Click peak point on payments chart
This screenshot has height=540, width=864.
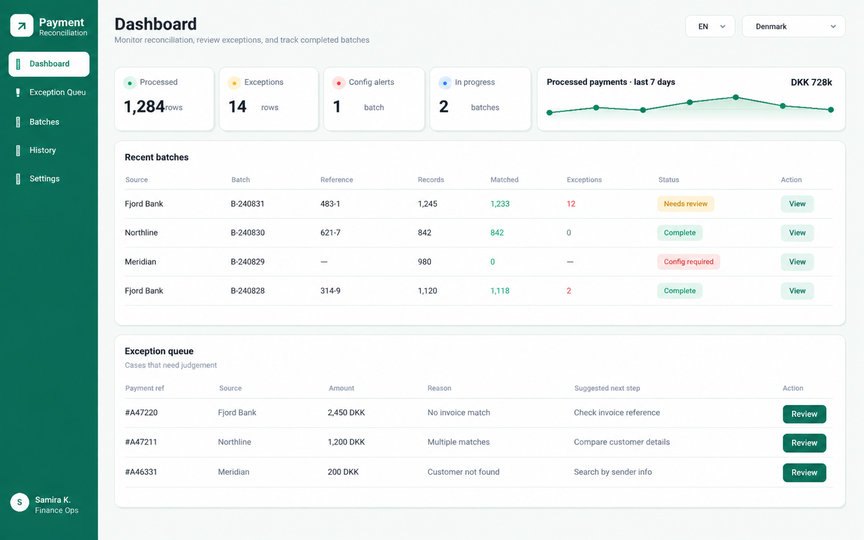tap(735, 97)
